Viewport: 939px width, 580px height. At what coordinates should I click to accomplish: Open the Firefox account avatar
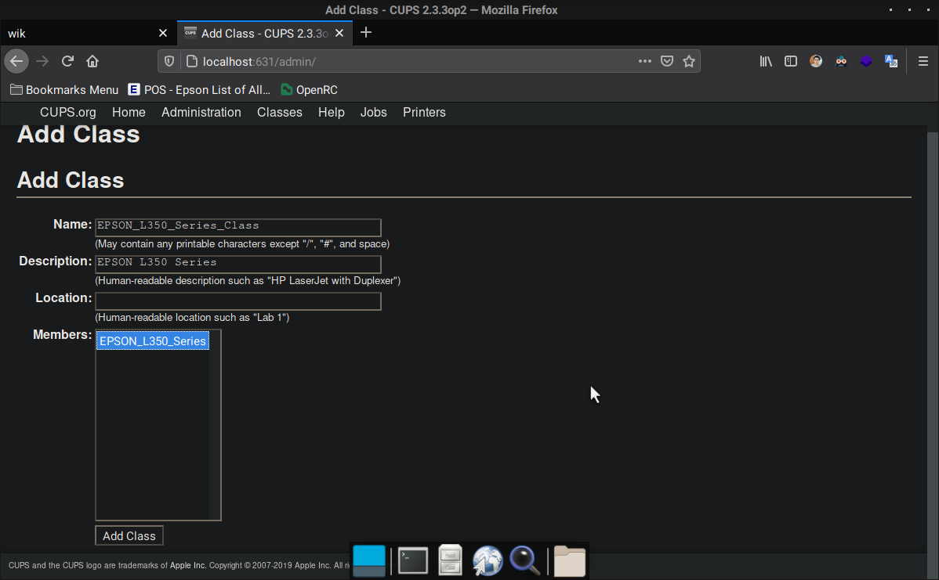pyautogui.click(x=816, y=61)
